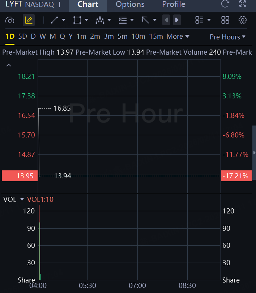Select the trend line drawing tool
This screenshot has height=293, width=256.
click(x=55, y=20)
